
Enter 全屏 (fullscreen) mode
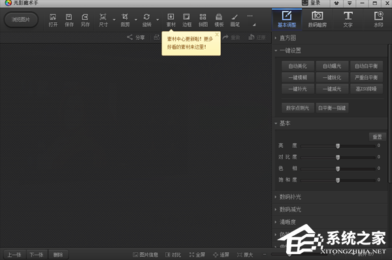(x=197, y=255)
